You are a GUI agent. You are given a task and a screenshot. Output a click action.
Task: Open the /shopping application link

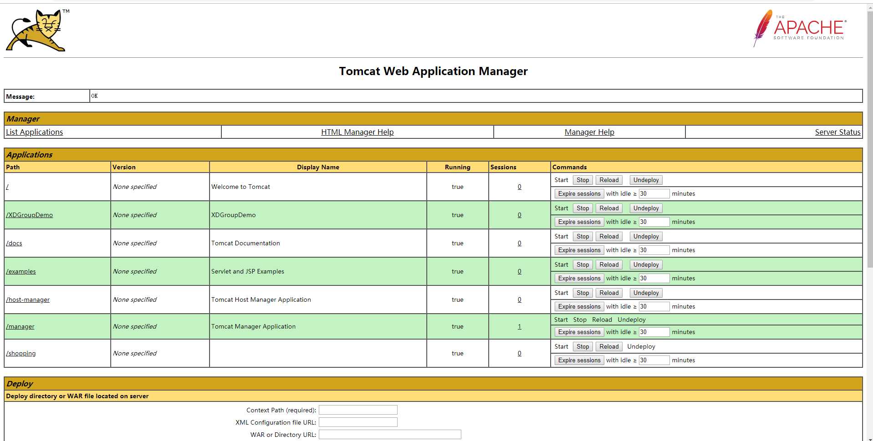(21, 353)
